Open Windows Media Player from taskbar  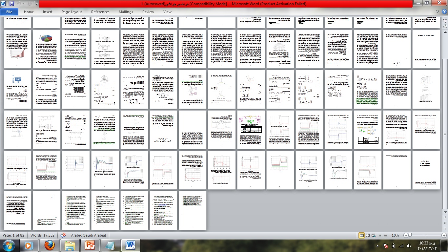click(29, 245)
